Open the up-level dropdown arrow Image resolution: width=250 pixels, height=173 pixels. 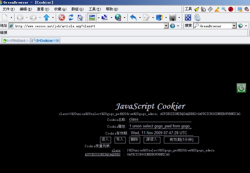pyautogui.click(x=53, y=17)
